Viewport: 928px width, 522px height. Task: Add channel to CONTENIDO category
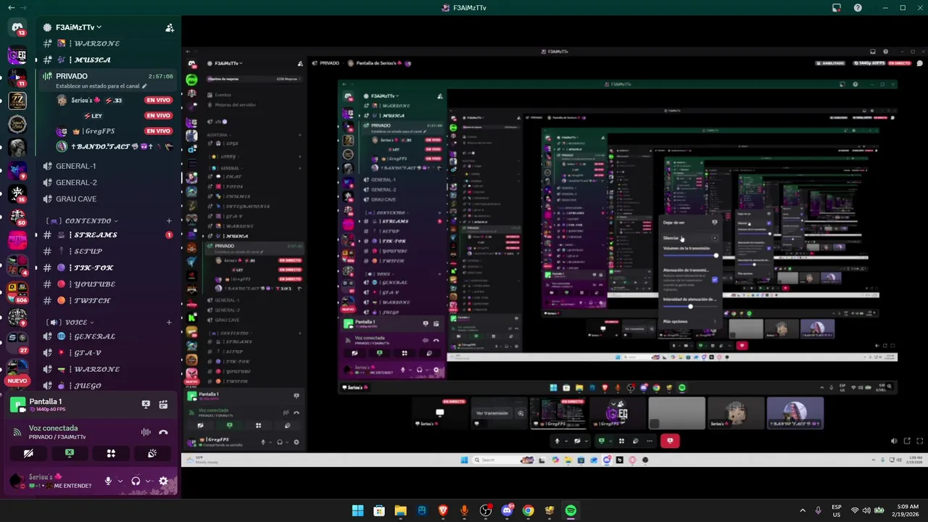169,220
